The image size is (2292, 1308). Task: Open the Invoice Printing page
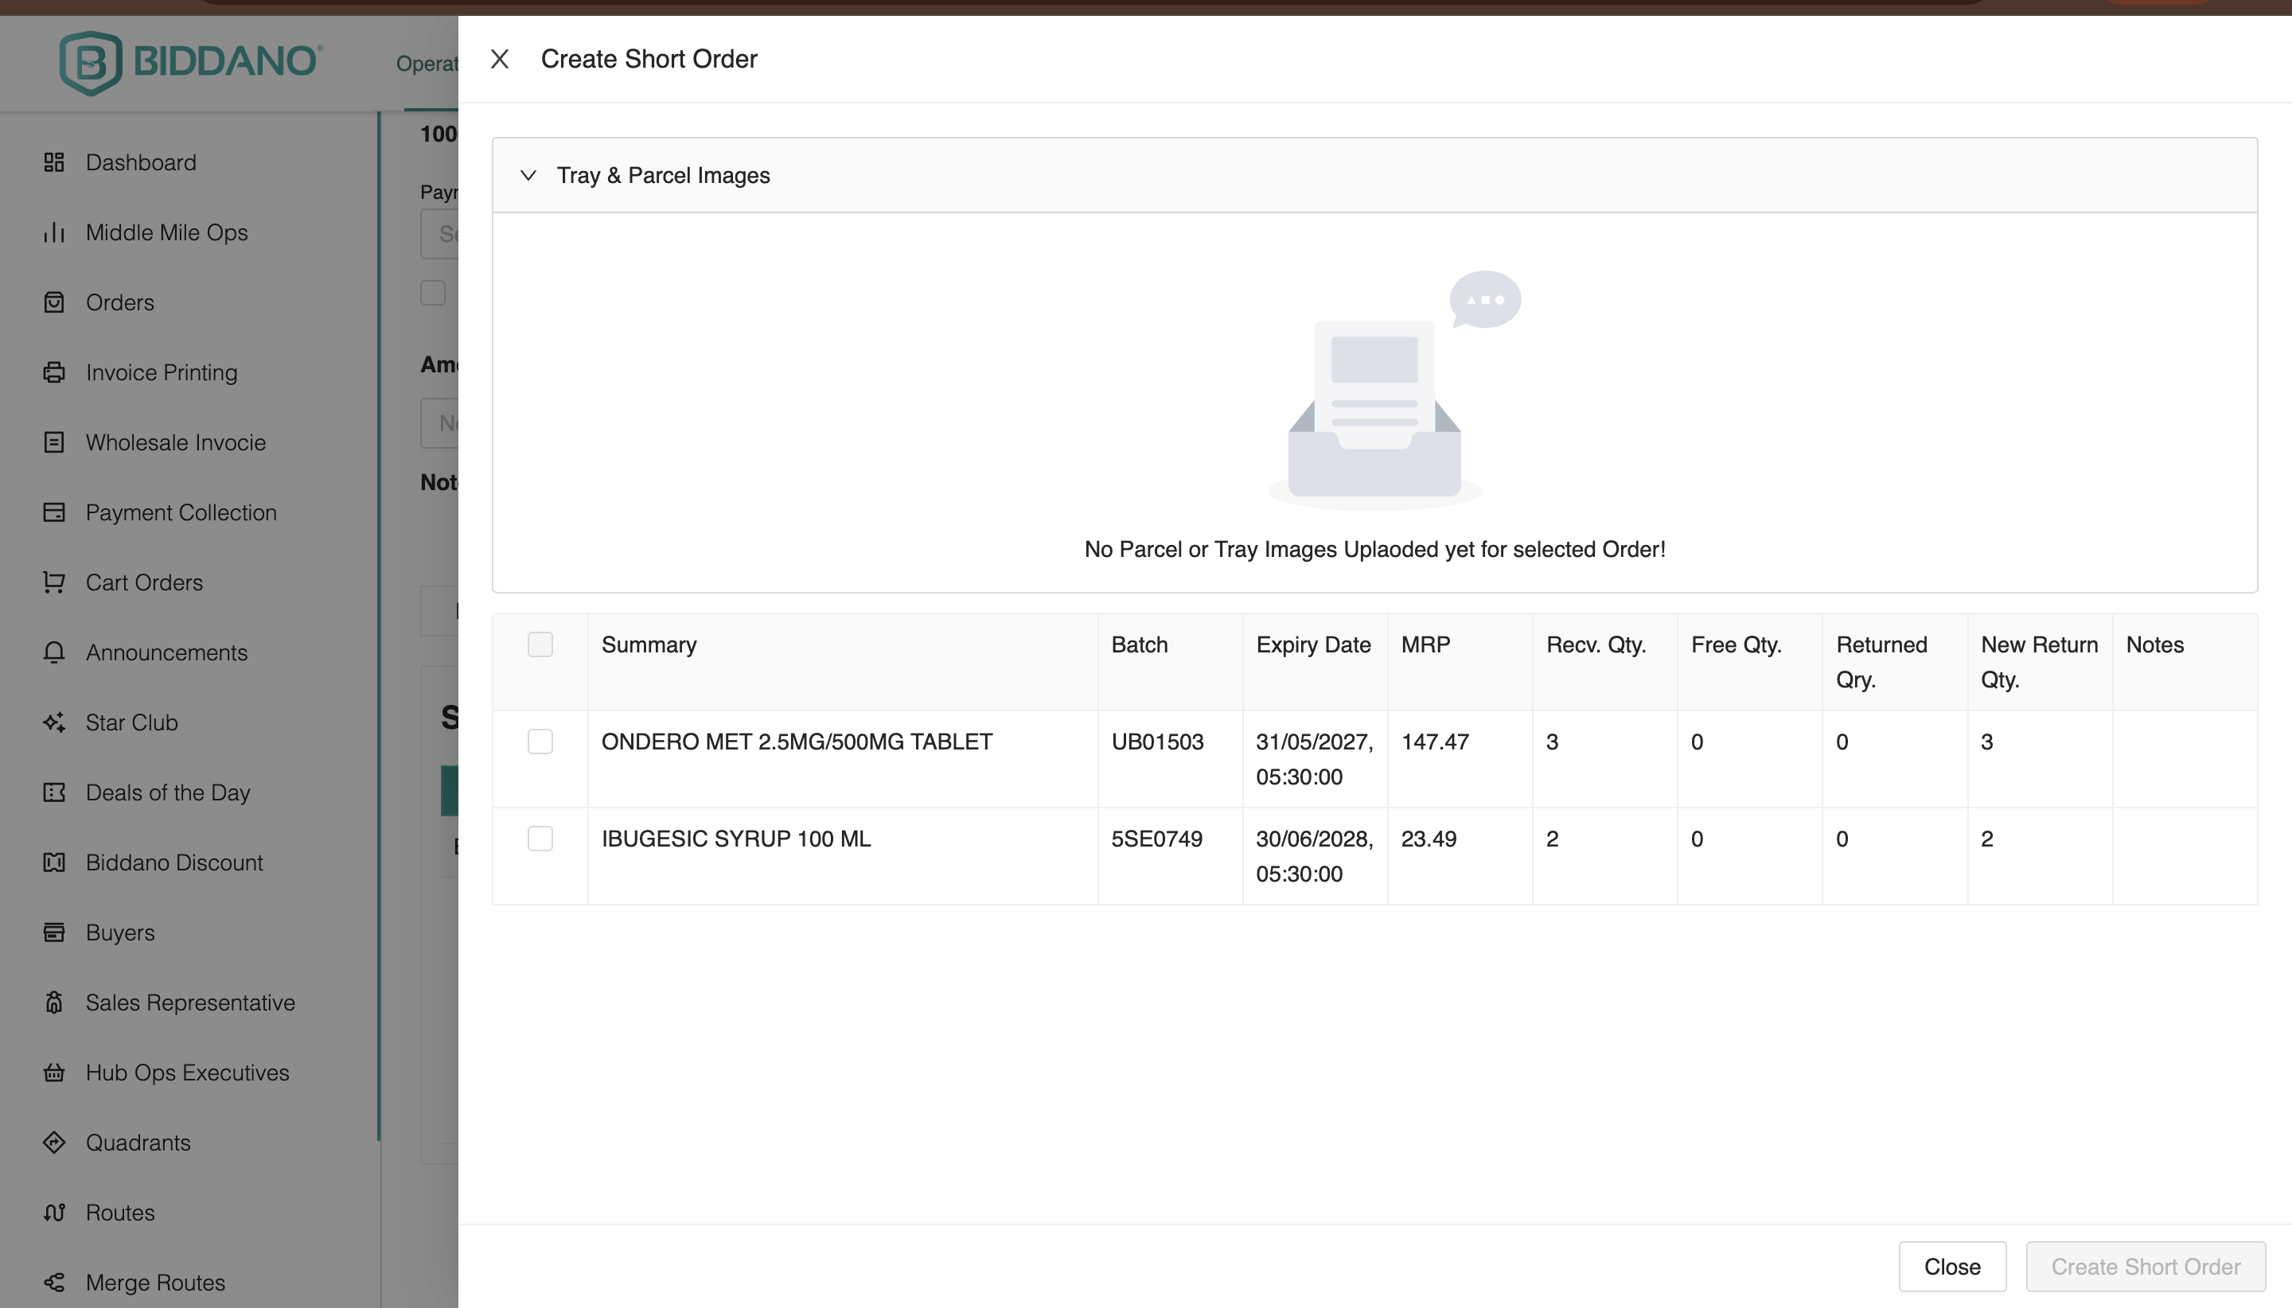point(162,373)
